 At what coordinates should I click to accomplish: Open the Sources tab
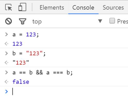coord(113,8)
